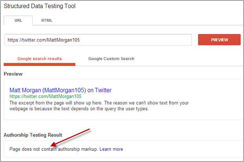Open the Learn more link
244x162 pixels.
point(111,149)
